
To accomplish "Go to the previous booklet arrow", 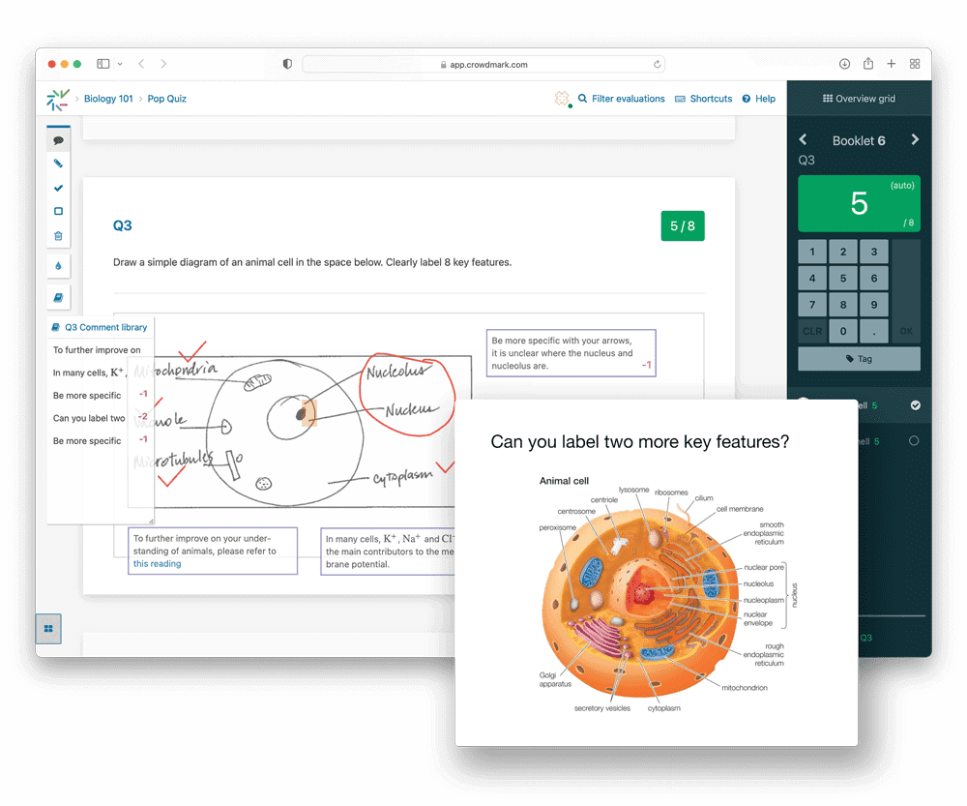I will point(803,140).
